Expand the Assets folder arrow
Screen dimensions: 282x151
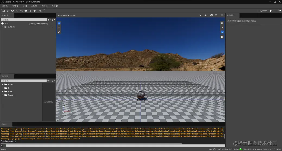[x=2, y=84]
